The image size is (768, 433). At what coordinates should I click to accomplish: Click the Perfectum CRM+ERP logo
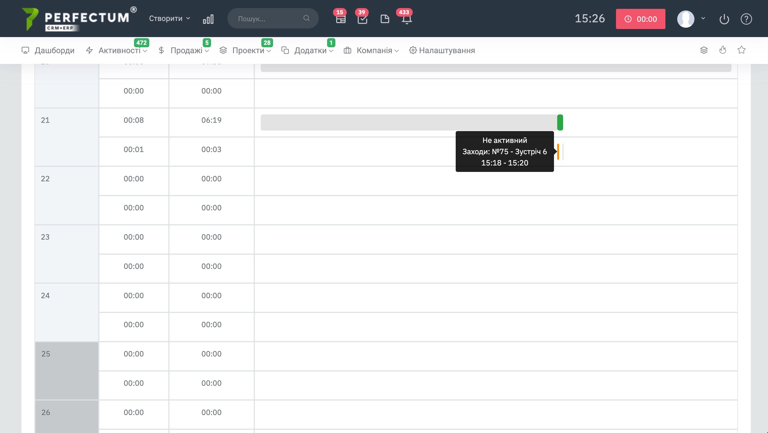78,19
